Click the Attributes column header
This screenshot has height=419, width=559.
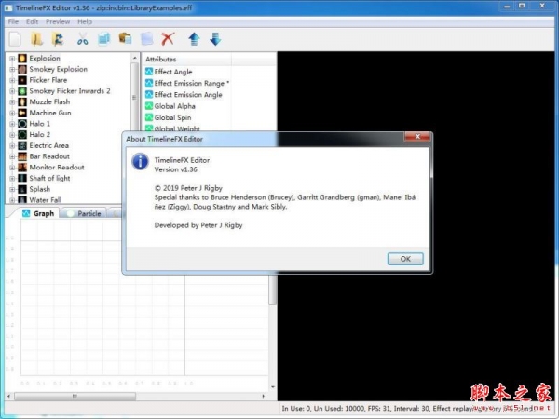(187, 60)
